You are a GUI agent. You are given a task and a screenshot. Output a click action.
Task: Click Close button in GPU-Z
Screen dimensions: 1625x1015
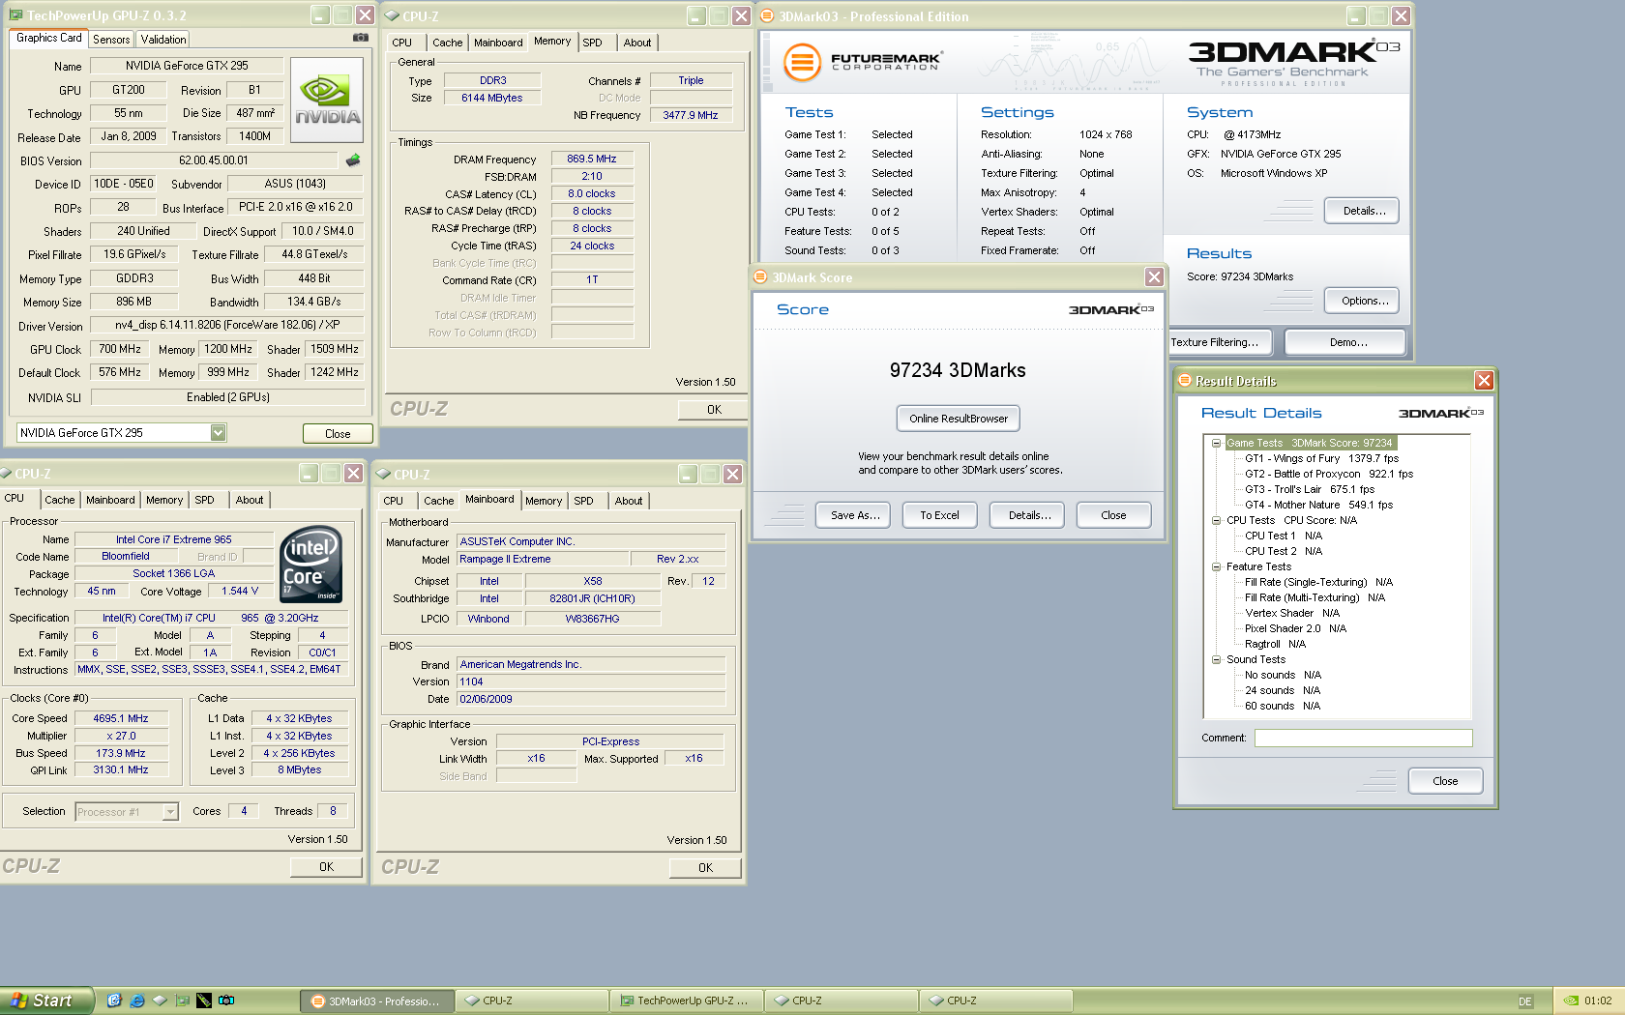[338, 434]
